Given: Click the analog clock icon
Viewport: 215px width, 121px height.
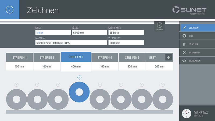Looking at the screenshot, I should click(x=187, y=113).
